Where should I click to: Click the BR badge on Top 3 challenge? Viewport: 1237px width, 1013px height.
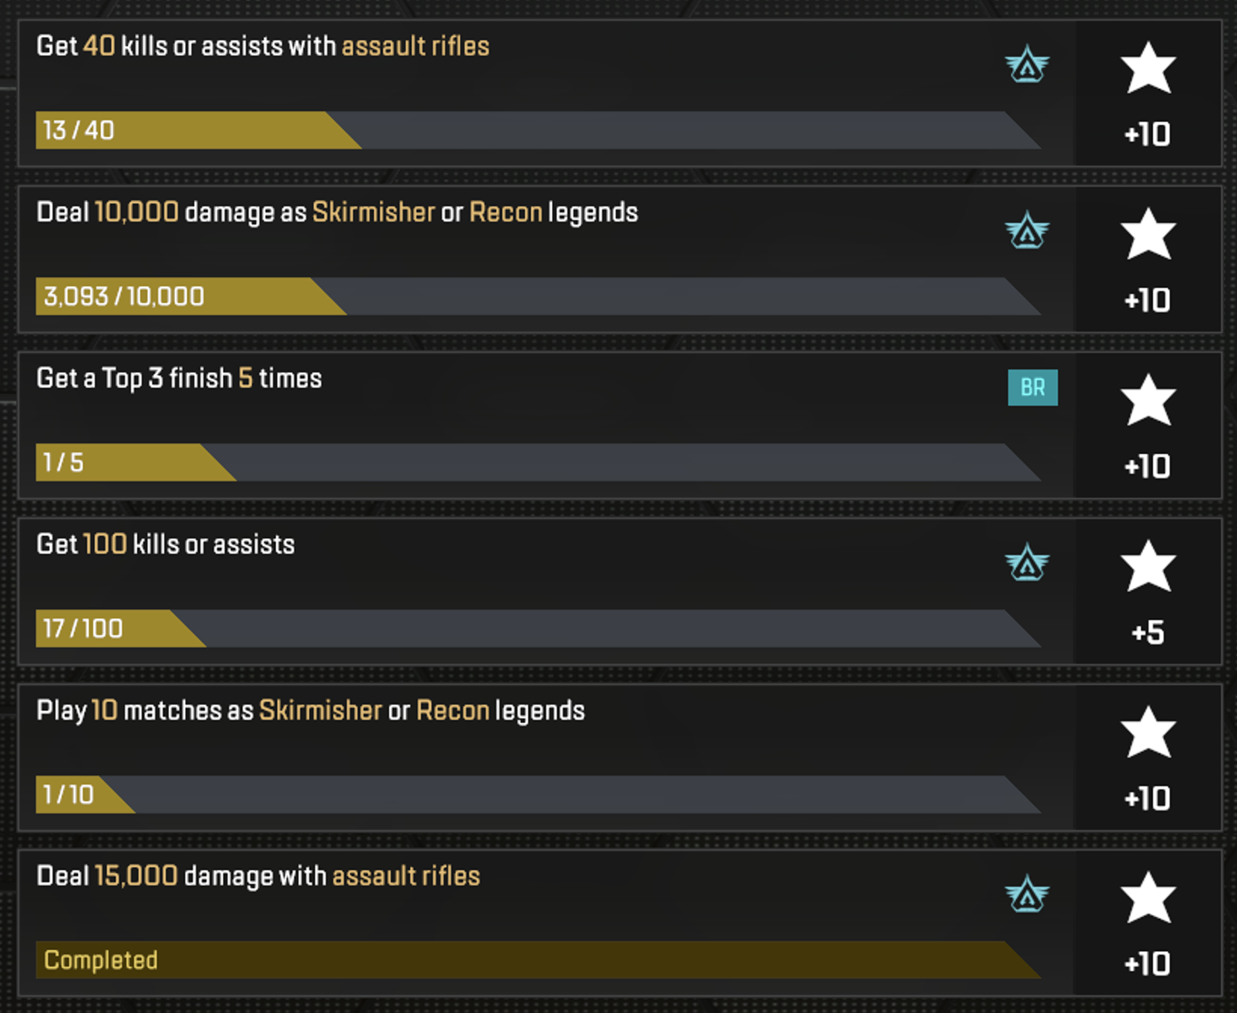click(x=1032, y=387)
